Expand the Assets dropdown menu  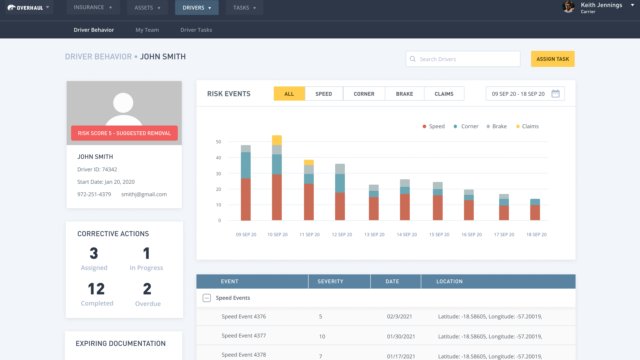tap(147, 8)
